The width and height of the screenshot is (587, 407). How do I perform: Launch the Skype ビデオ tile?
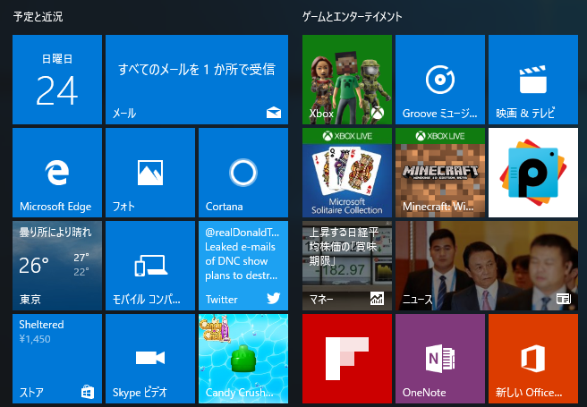(150, 359)
